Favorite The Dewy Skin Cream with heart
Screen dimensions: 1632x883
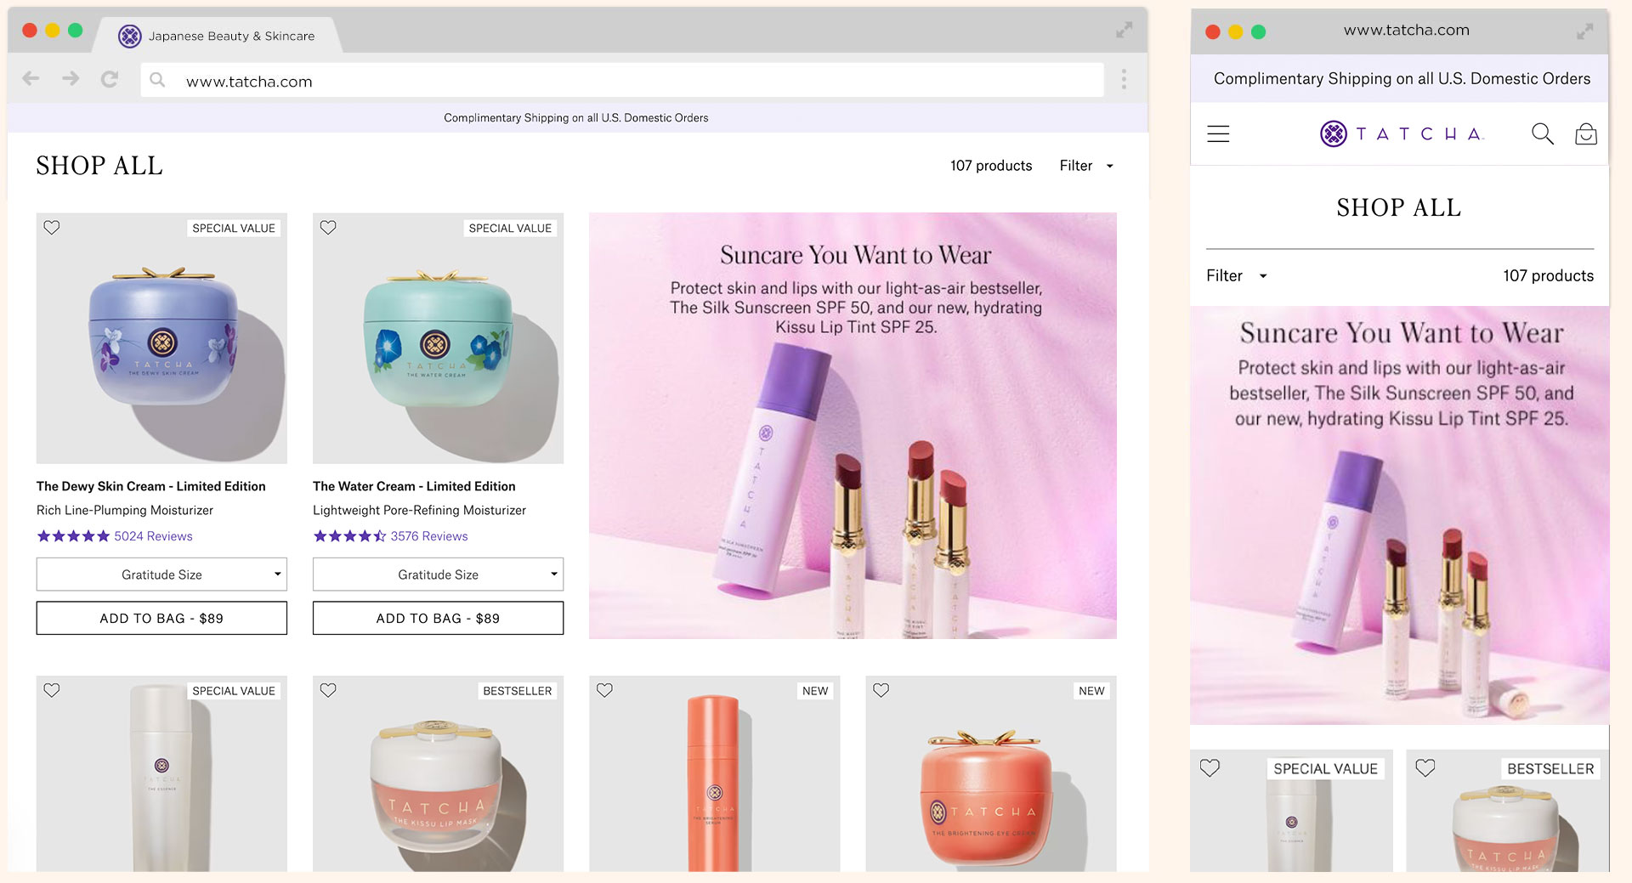pos(52,228)
